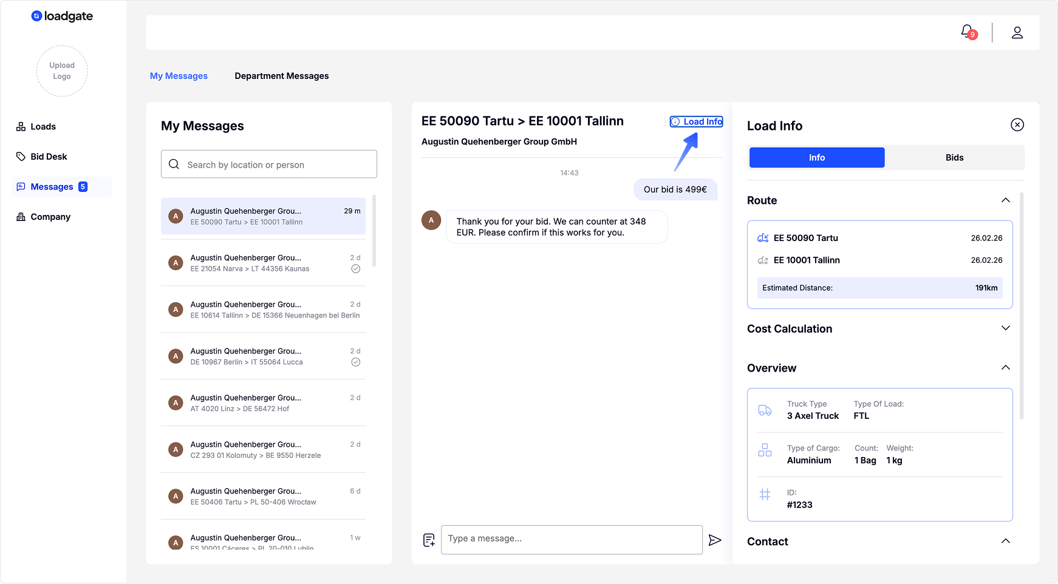Collapse the Route section
1058x584 pixels.
(1006, 200)
